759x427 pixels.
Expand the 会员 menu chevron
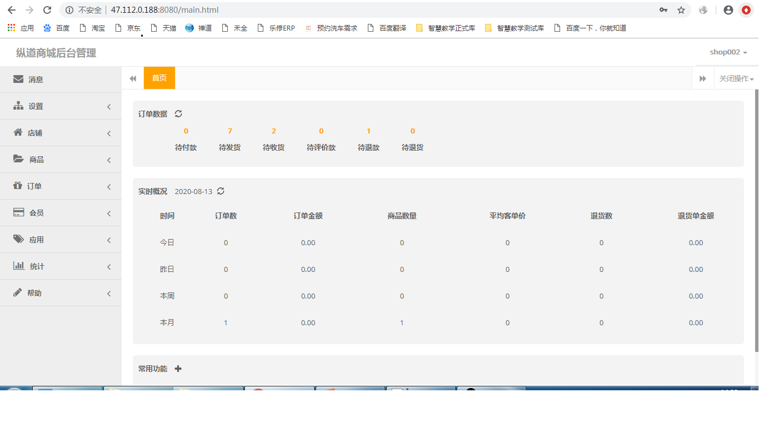click(109, 213)
